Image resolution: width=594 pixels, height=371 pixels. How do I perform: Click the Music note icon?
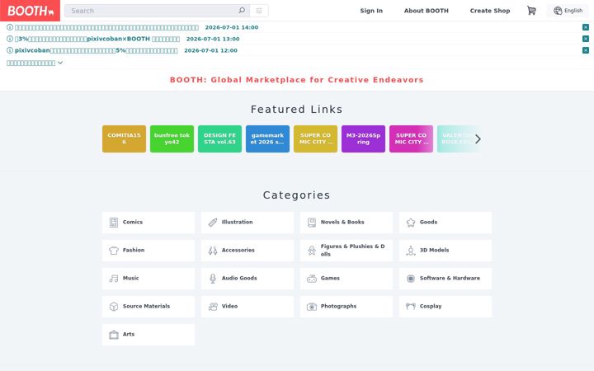tap(114, 279)
